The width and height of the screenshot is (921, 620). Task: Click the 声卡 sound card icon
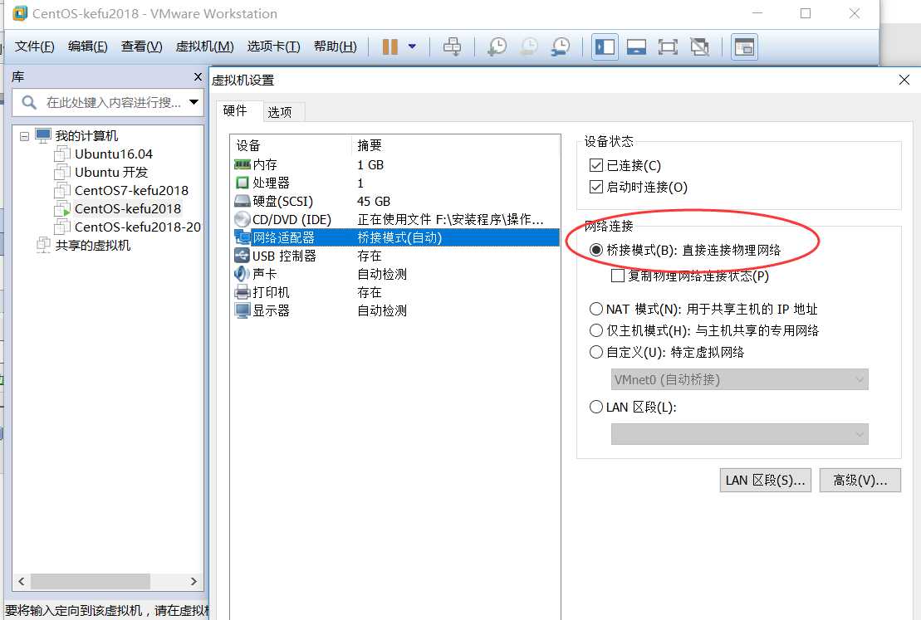point(242,274)
